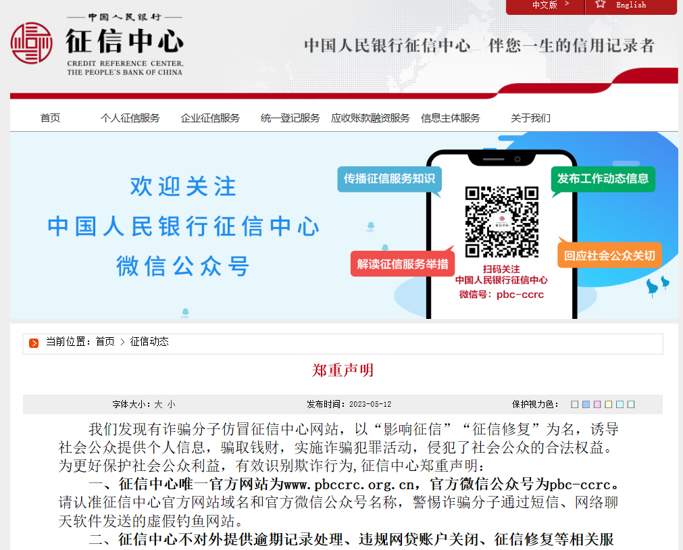Click the 扫码关注 caption under QR

[501, 269]
